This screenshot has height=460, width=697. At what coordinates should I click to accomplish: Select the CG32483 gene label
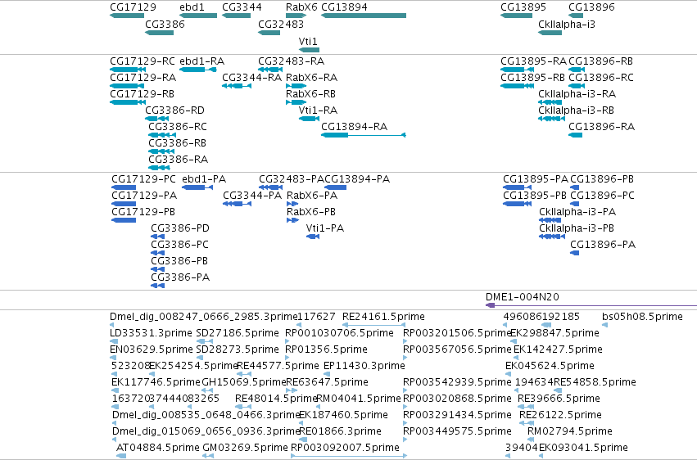281,25
